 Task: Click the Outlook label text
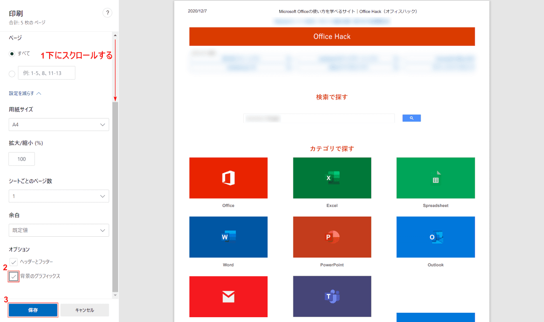tap(436, 265)
